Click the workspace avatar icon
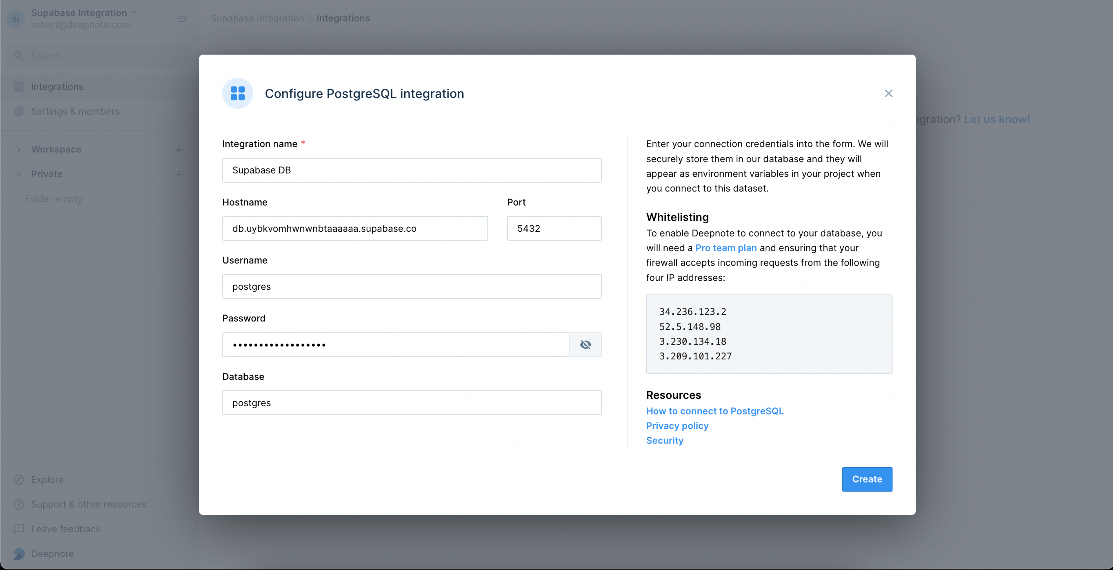 (16, 19)
